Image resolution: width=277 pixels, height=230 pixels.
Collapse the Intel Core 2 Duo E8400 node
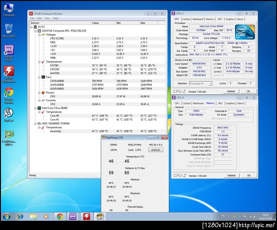click(36, 108)
